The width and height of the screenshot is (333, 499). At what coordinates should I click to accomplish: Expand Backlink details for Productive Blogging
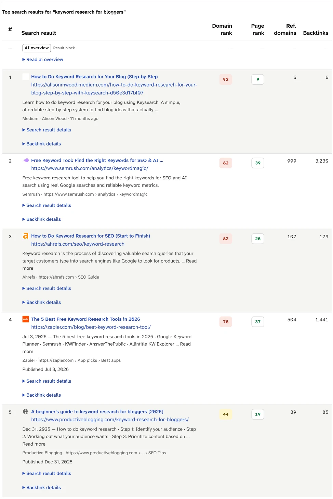(42, 487)
